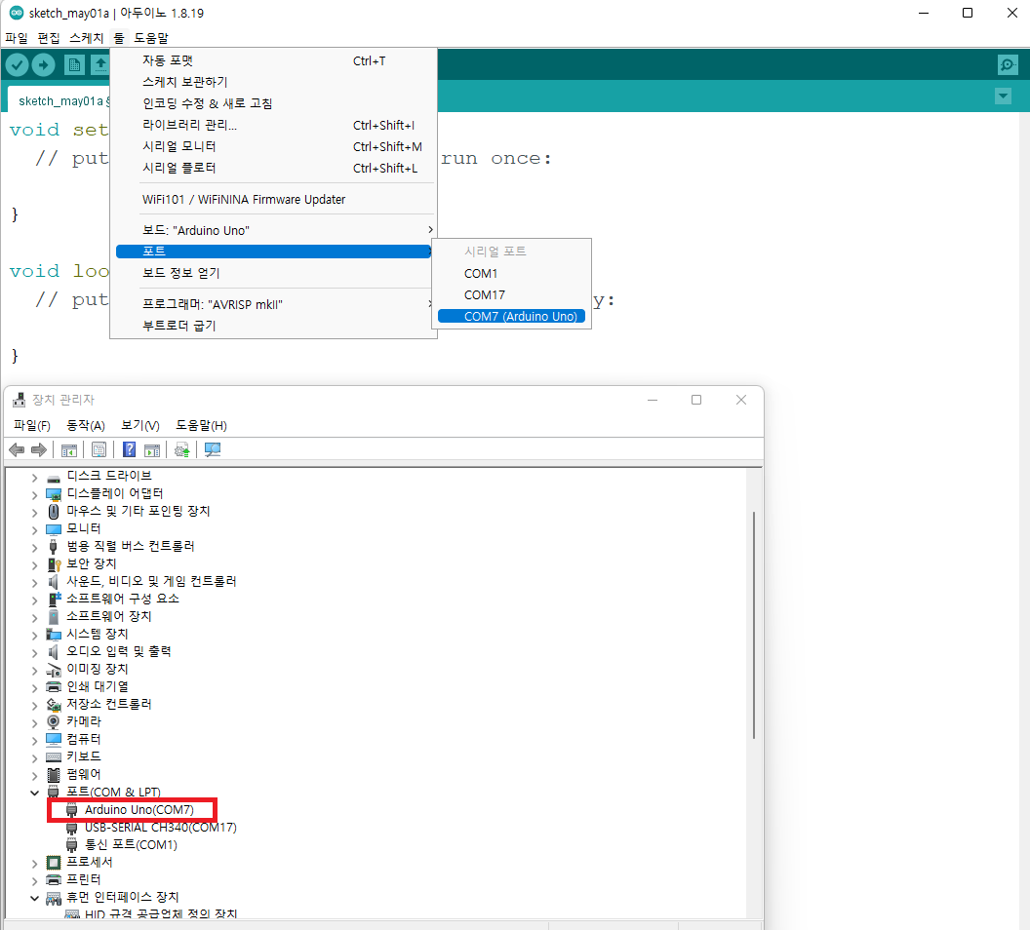Expand the 프로세서 node
The width and height of the screenshot is (1030, 930).
[35, 864]
